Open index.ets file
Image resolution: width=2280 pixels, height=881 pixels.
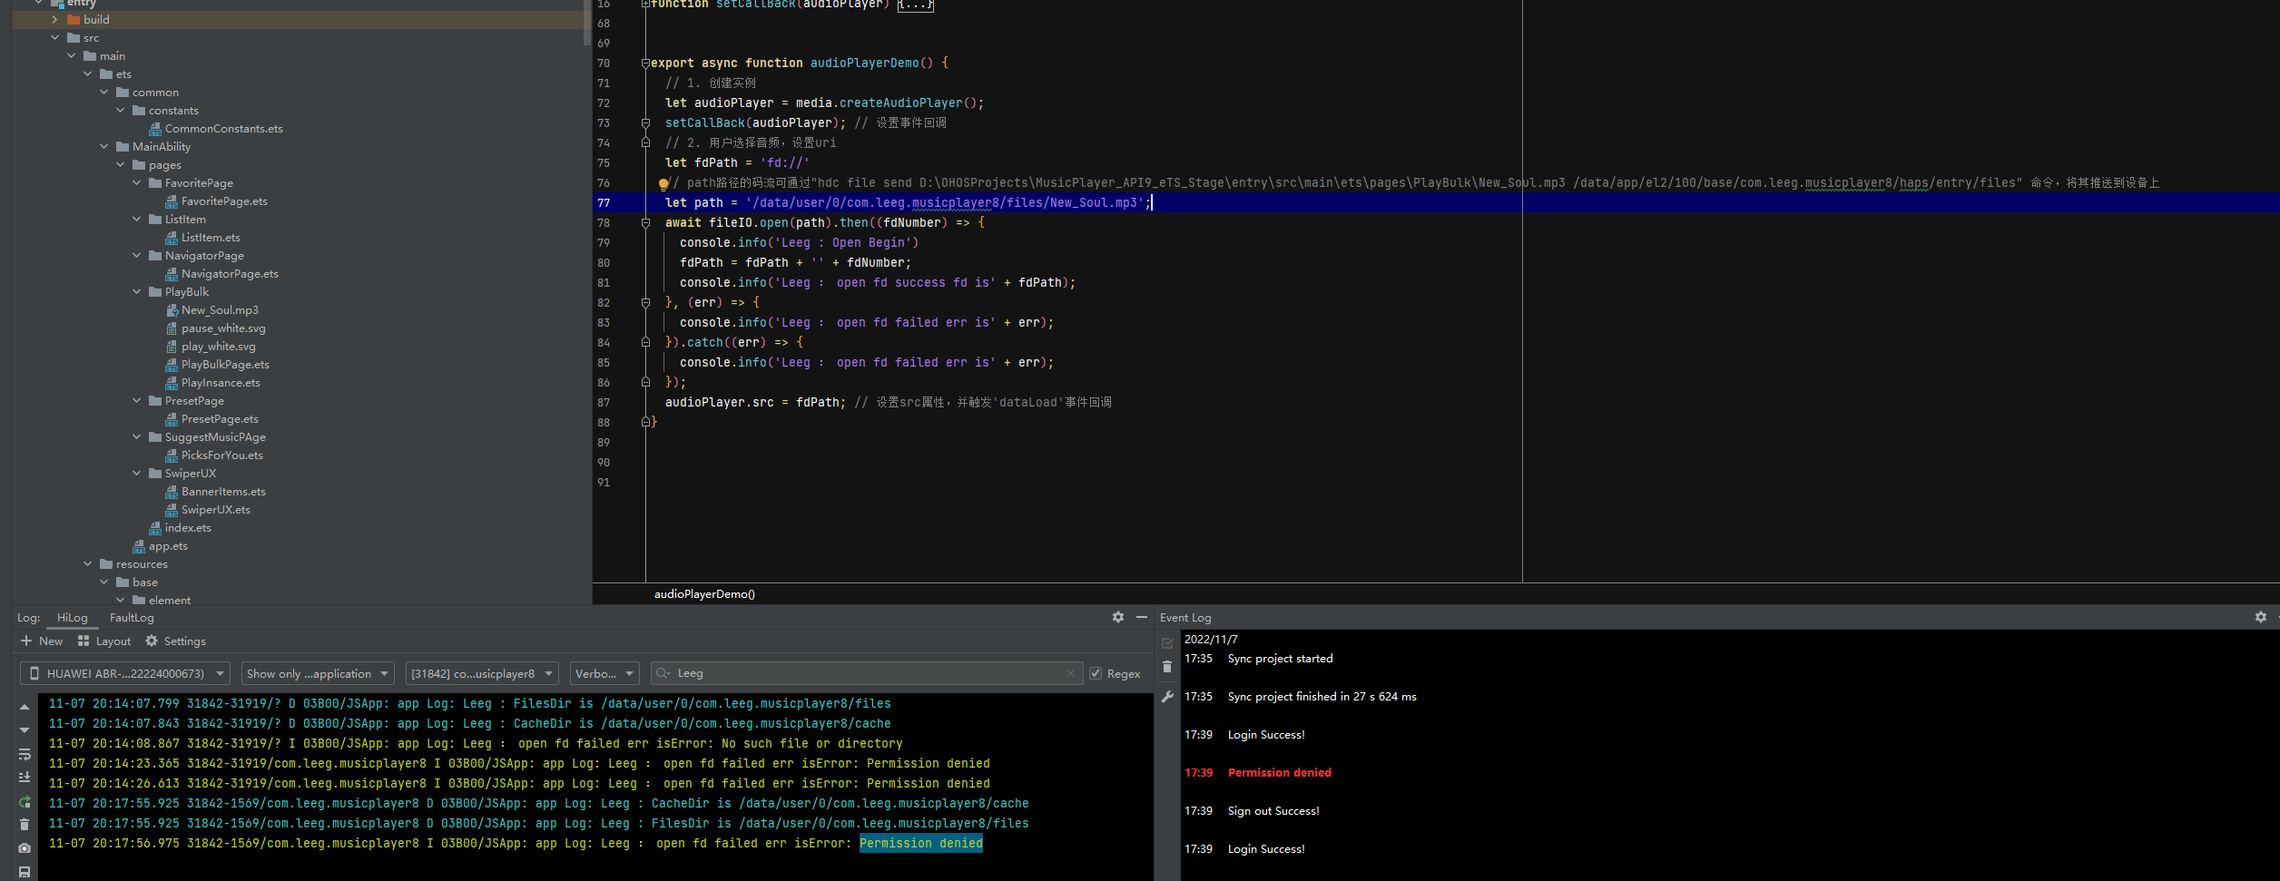pos(187,528)
